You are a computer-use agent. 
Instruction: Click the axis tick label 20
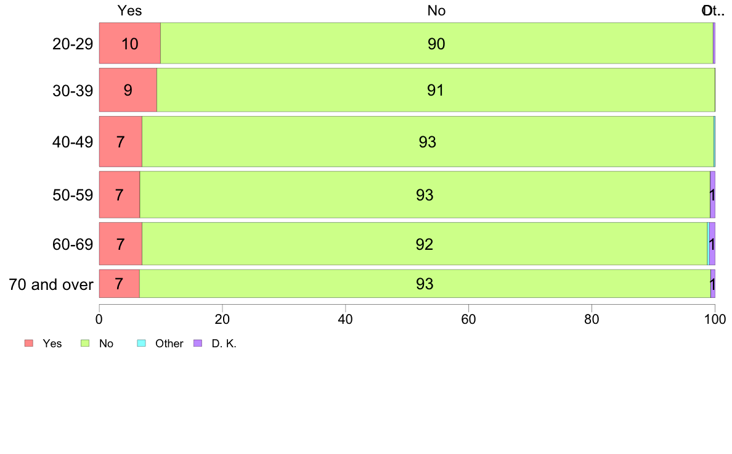tap(222, 320)
